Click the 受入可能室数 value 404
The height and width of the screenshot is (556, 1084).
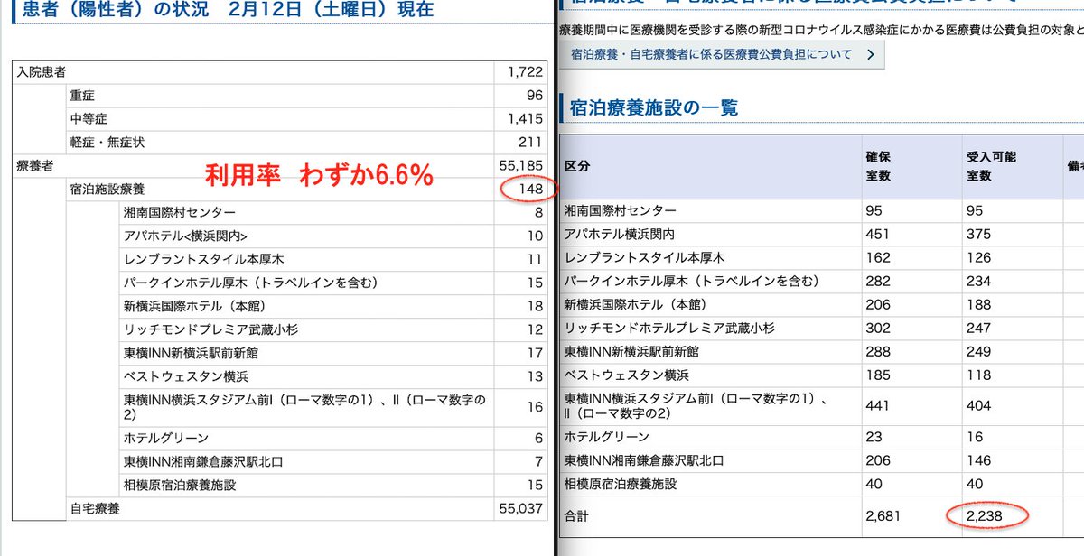point(978,406)
